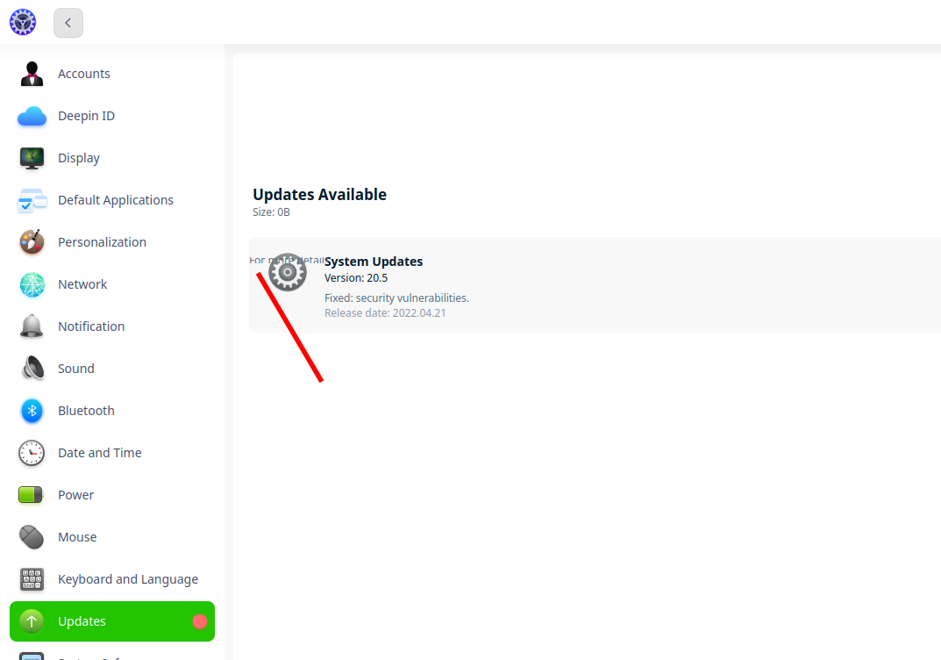Open the Notification bell icon
Viewport: 941px width, 660px height.
click(32, 326)
